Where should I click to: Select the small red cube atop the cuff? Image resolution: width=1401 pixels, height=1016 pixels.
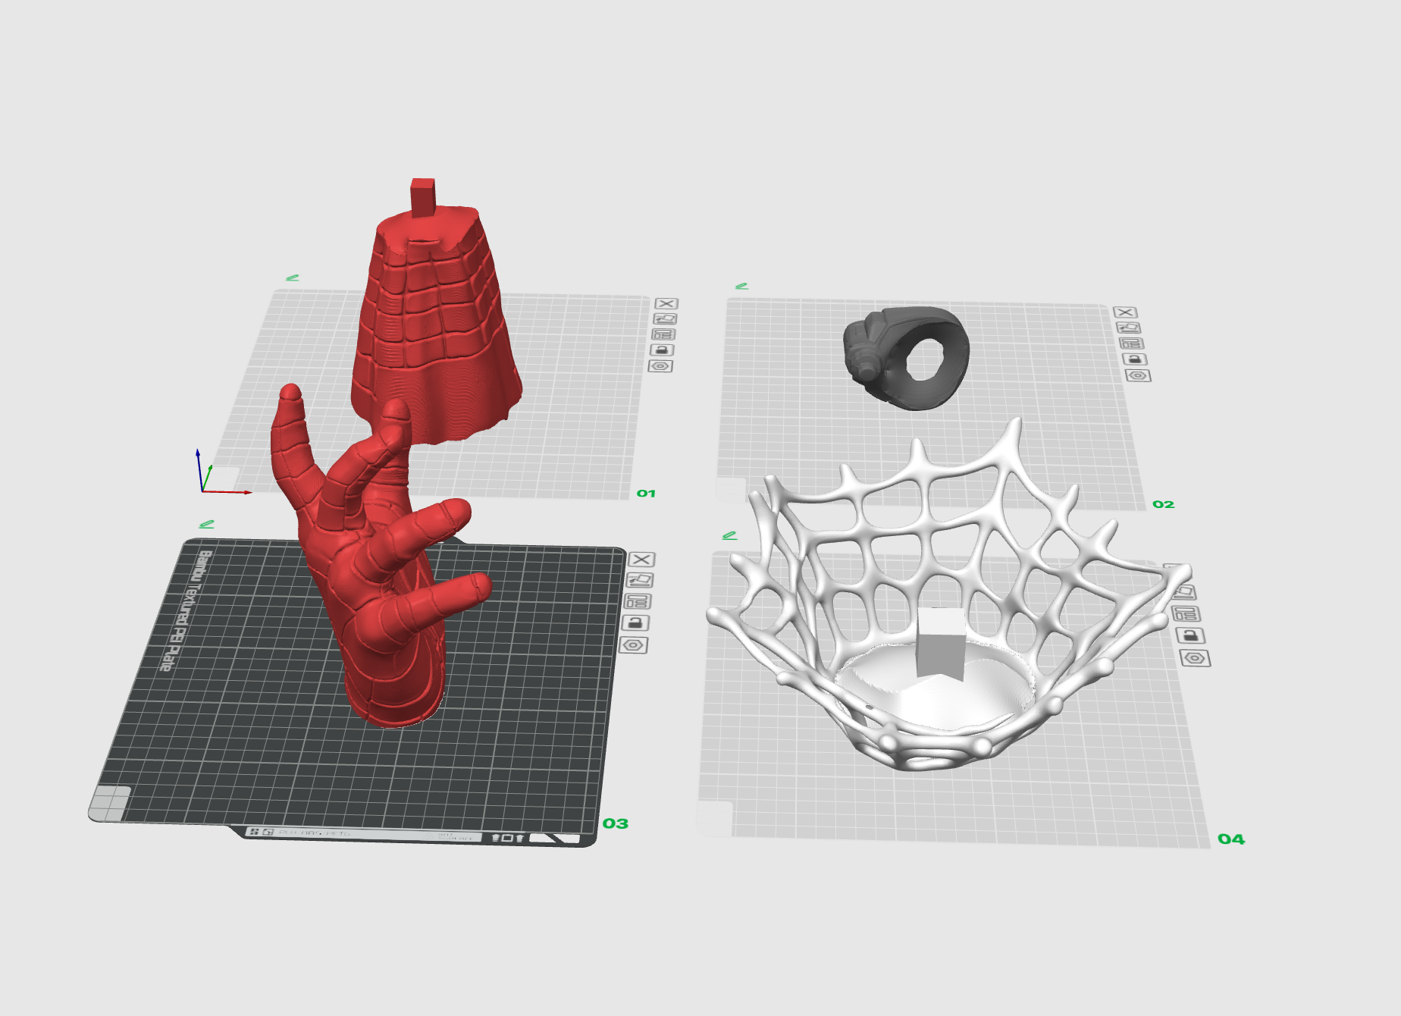pyautogui.click(x=423, y=197)
